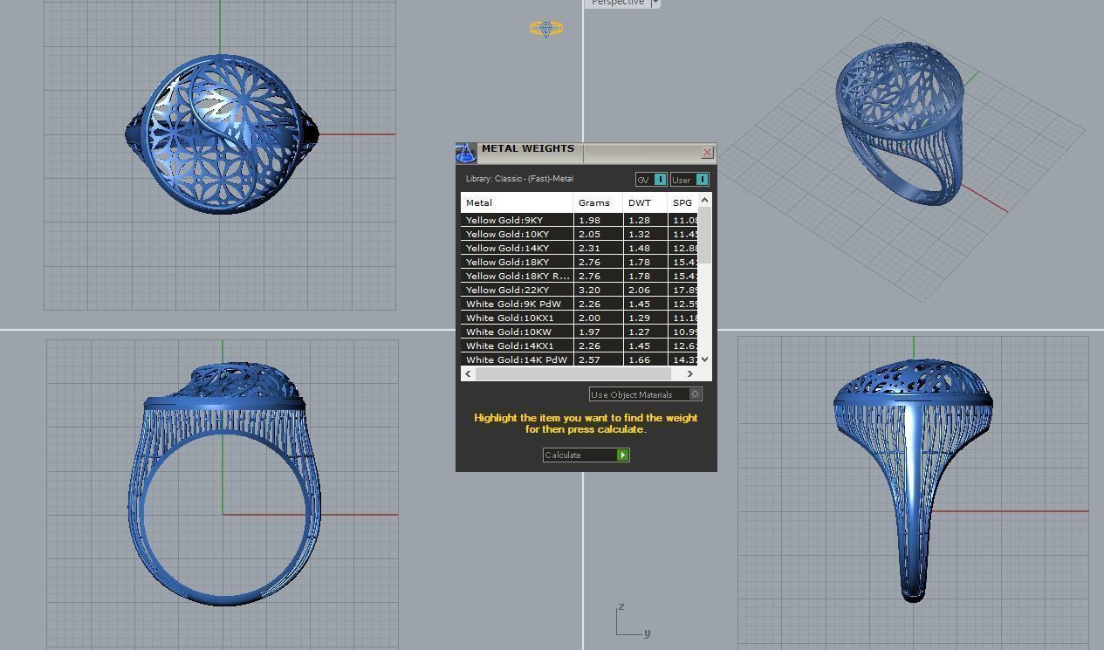
Task: Click the vertical scrollbar thumb in metal list
Action: (705, 236)
